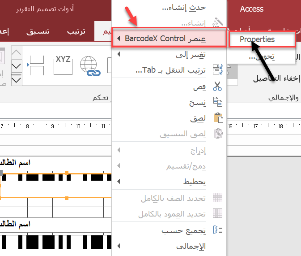Open the تغيير إلى submenu
This screenshot has width=301, height=256.
coord(169,54)
